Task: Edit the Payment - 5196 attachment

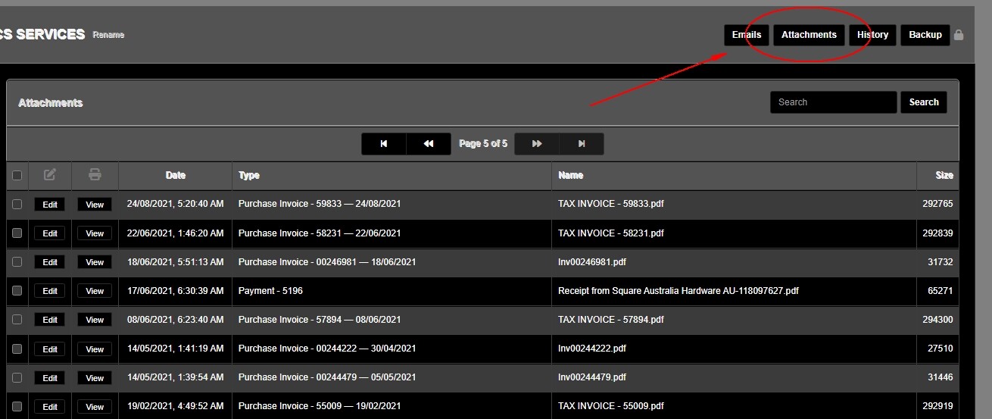Action: (x=50, y=291)
